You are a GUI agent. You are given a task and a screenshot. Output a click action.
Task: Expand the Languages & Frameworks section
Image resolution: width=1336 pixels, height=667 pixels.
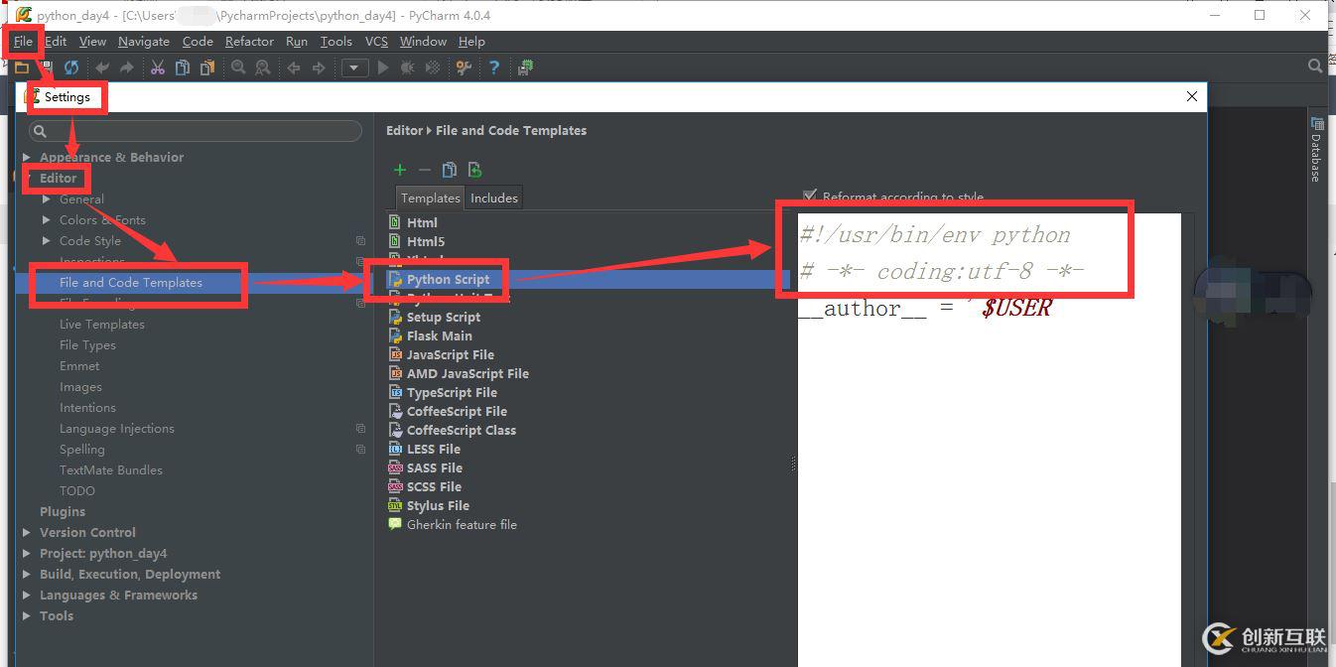pyautogui.click(x=27, y=595)
